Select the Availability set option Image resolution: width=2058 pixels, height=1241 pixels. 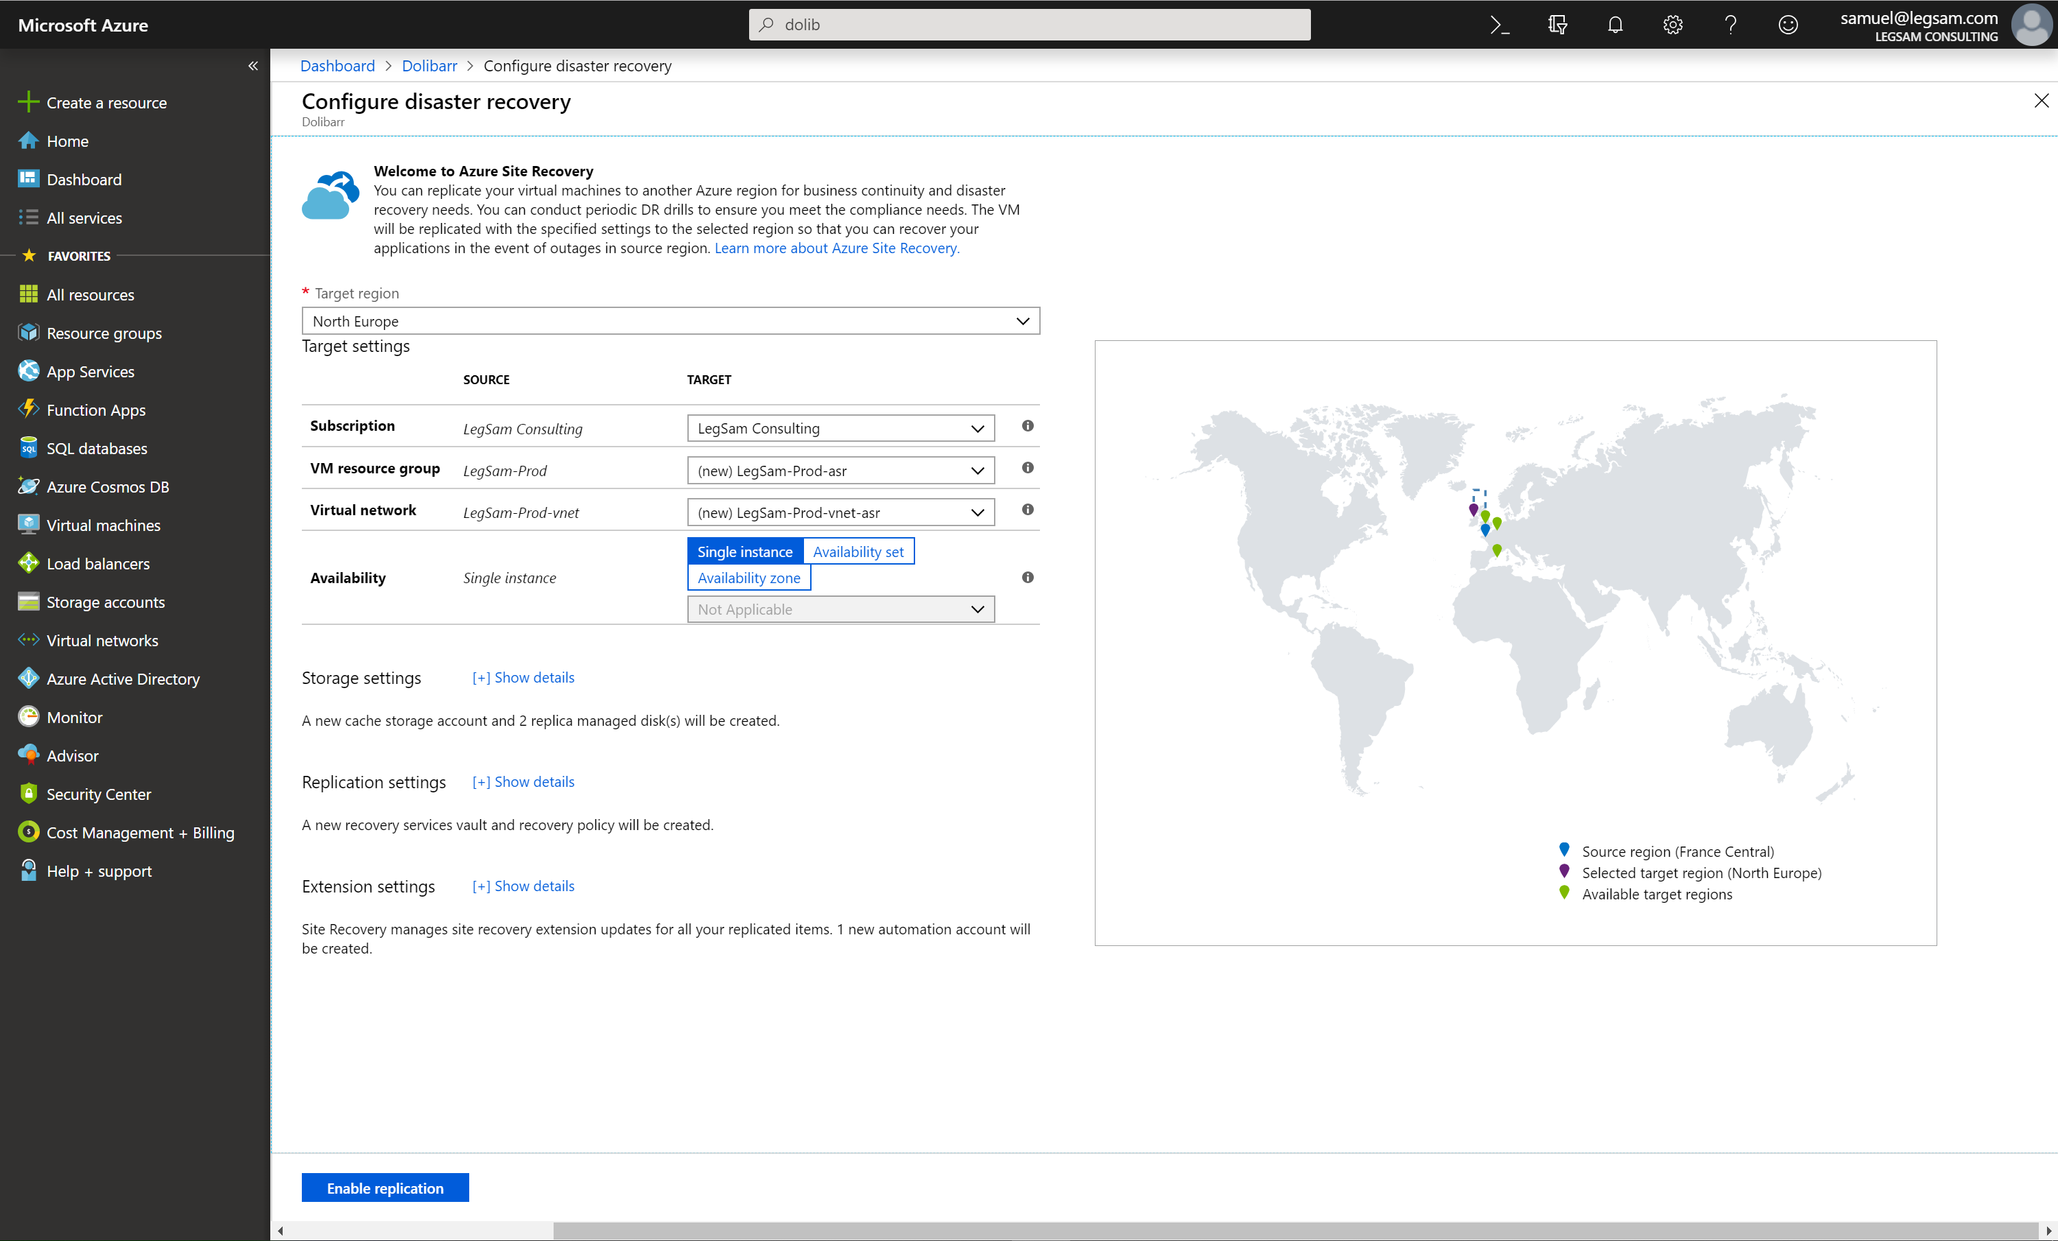pyautogui.click(x=859, y=551)
